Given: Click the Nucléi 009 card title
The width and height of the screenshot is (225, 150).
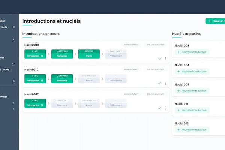Looking at the screenshot, I should point(31,45).
